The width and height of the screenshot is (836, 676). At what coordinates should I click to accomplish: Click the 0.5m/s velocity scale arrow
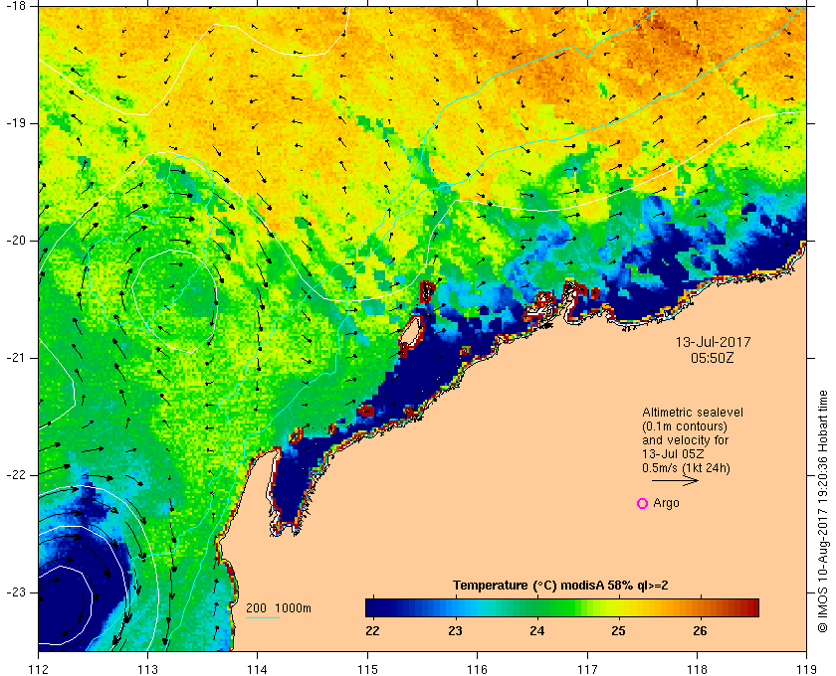click(x=675, y=480)
